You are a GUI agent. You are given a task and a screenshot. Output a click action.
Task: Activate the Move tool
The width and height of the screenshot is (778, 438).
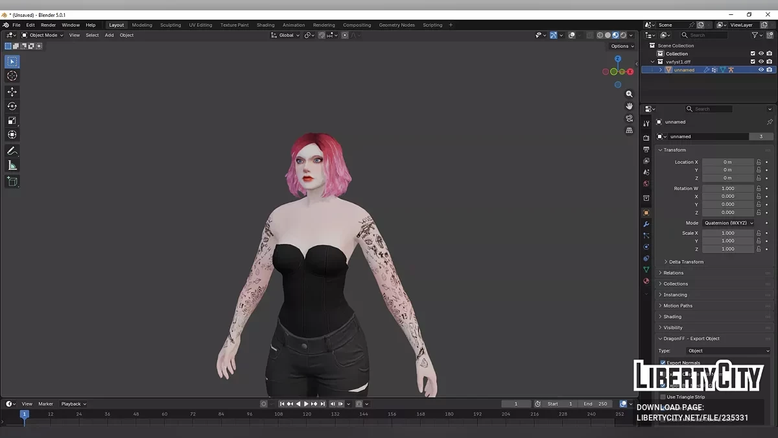(x=12, y=92)
